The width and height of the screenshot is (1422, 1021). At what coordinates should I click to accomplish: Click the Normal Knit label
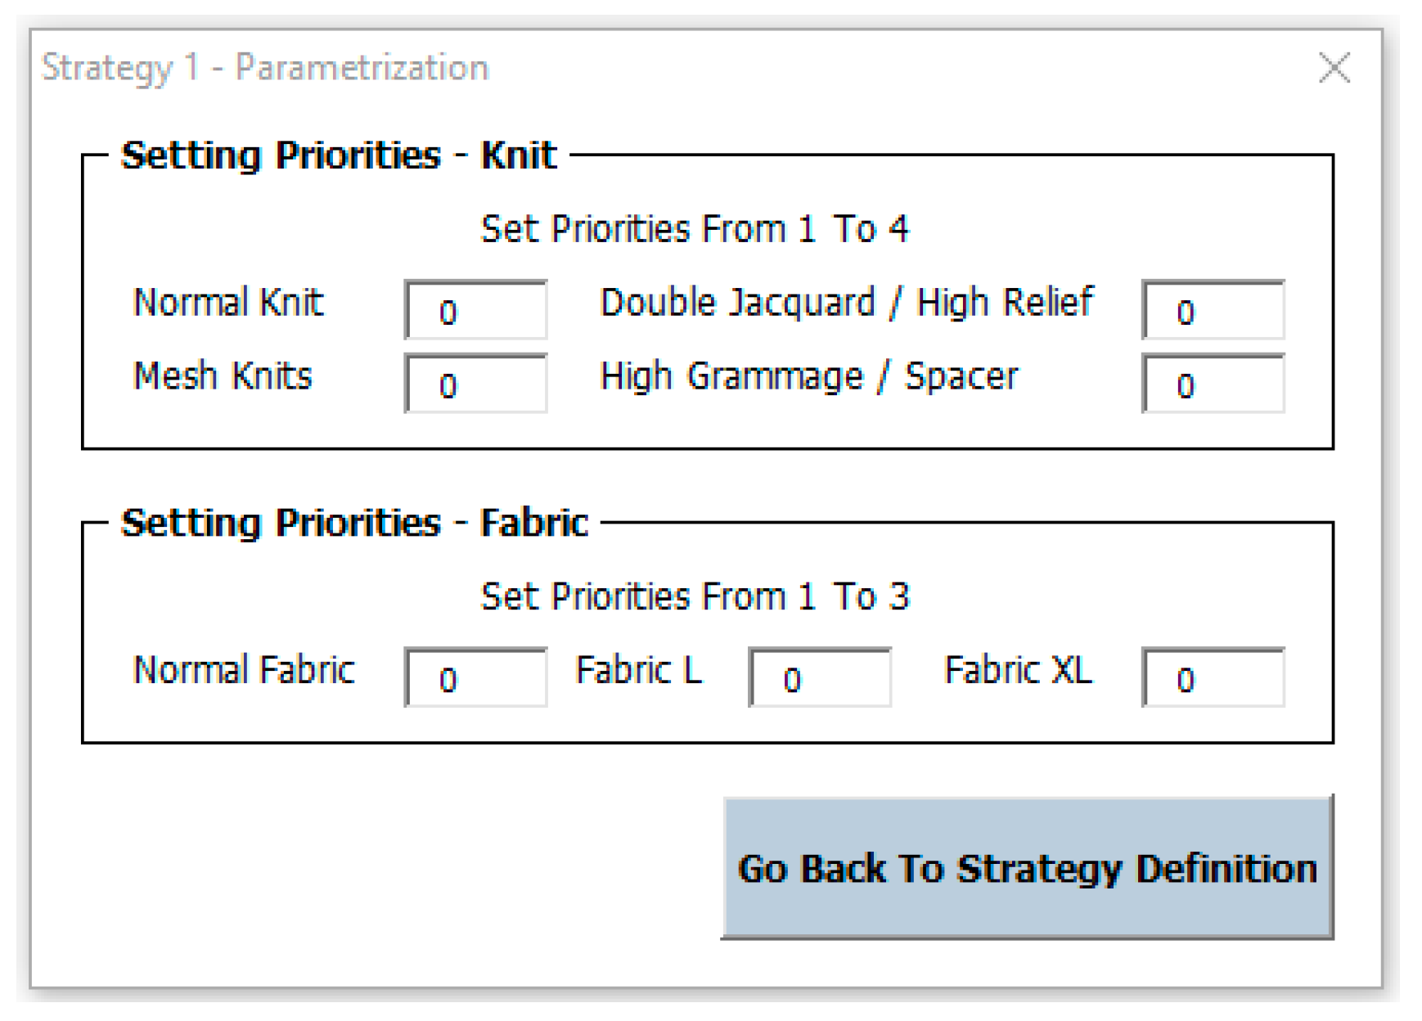pos(228,303)
